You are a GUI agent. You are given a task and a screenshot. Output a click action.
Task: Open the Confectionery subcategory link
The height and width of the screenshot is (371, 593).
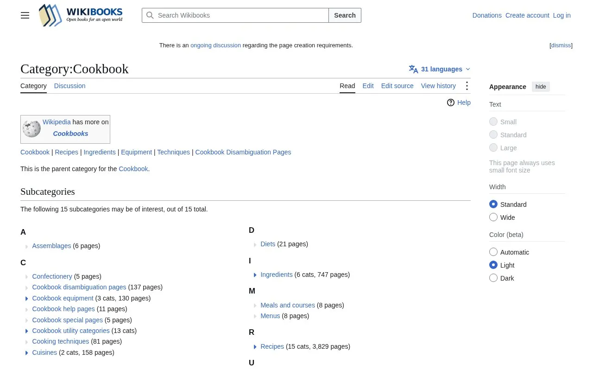(x=52, y=276)
